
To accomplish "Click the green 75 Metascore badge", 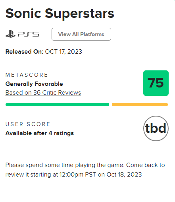I will (x=156, y=83).
